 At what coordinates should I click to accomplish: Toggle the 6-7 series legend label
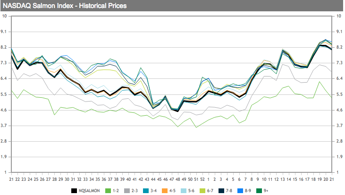tap(210, 191)
